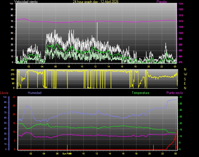Click the red Lluvia legend label
The width and height of the screenshot is (199, 157).
coord(4,93)
